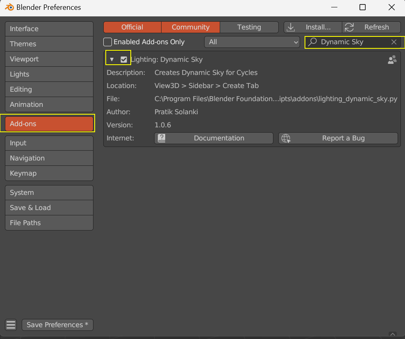The width and height of the screenshot is (405, 339).
Task: Enable the Testing support level filter
Action: [x=249, y=27]
